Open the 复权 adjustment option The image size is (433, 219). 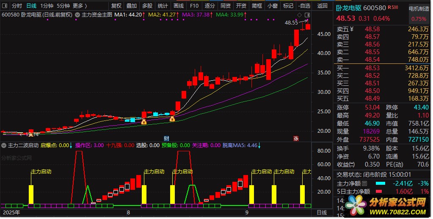tap(116, 6)
